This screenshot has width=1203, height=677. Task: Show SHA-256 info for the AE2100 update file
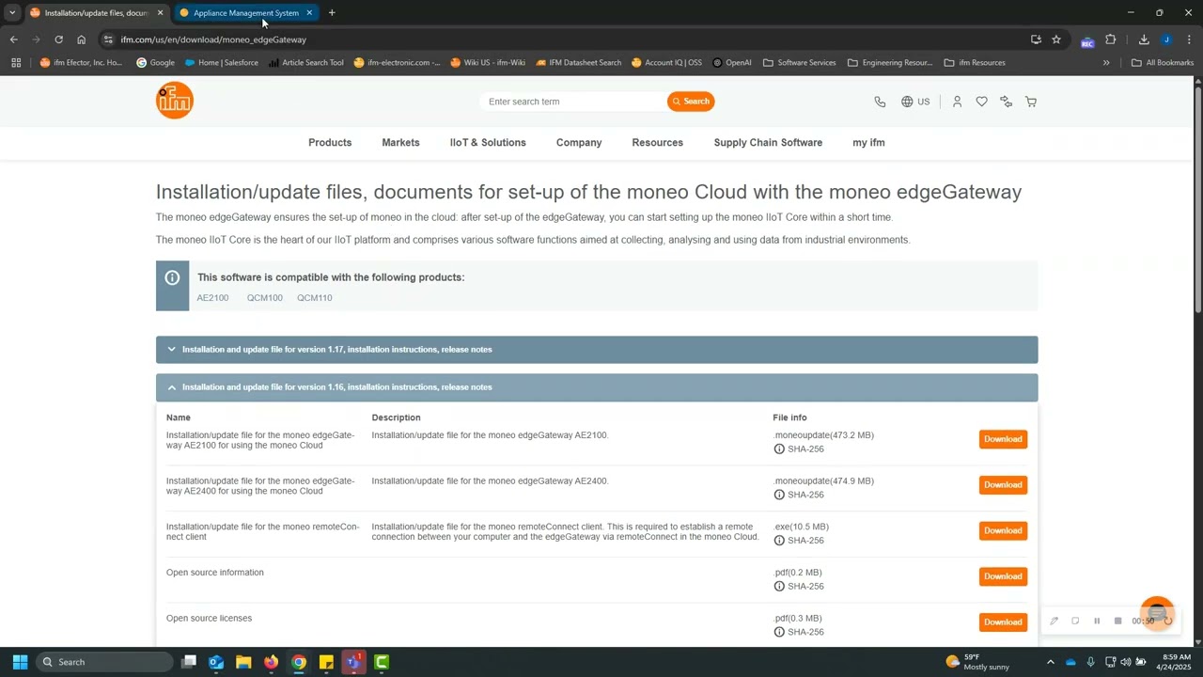tap(799, 449)
